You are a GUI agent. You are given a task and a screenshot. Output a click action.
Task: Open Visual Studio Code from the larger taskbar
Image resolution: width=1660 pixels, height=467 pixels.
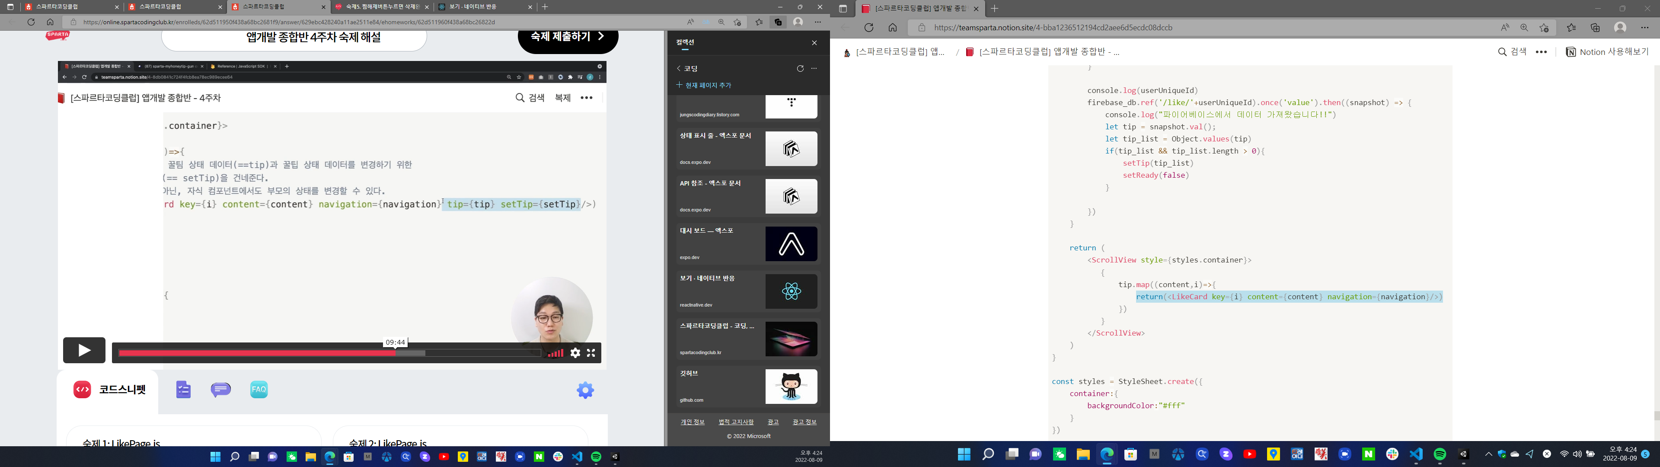point(1416,455)
